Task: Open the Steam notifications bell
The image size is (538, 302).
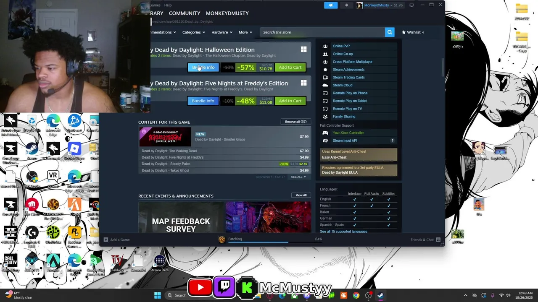Action: pyautogui.click(x=346, y=5)
